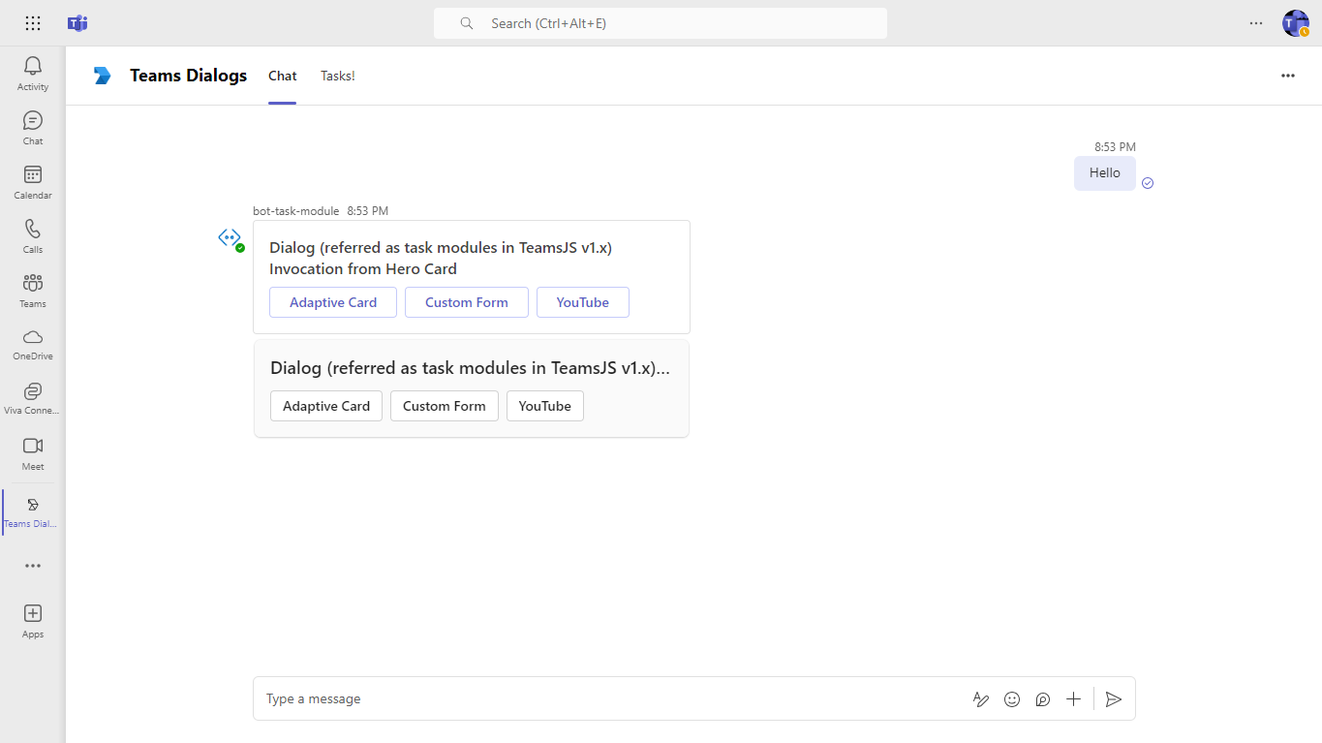Select the Hello message bubble
This screenshot has height=743, width=1322.
1105,172
